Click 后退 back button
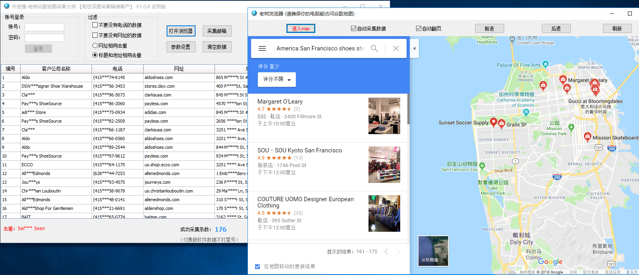The height and width of the screenshot is (275, 639). point(556,29)
